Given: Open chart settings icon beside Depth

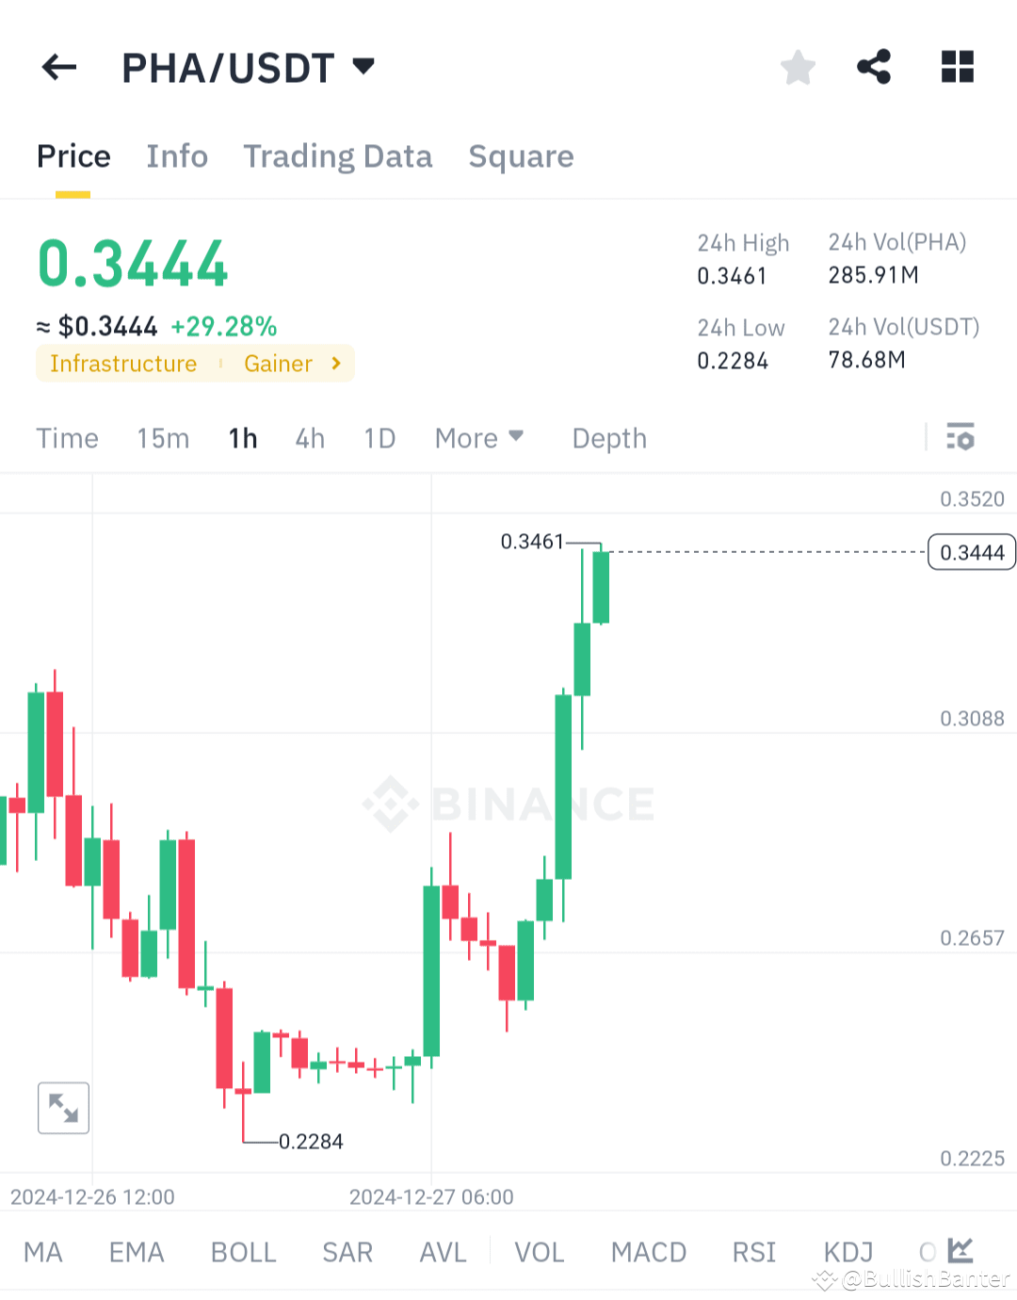Looking at the screenshot, I should [x=960, y=437].
